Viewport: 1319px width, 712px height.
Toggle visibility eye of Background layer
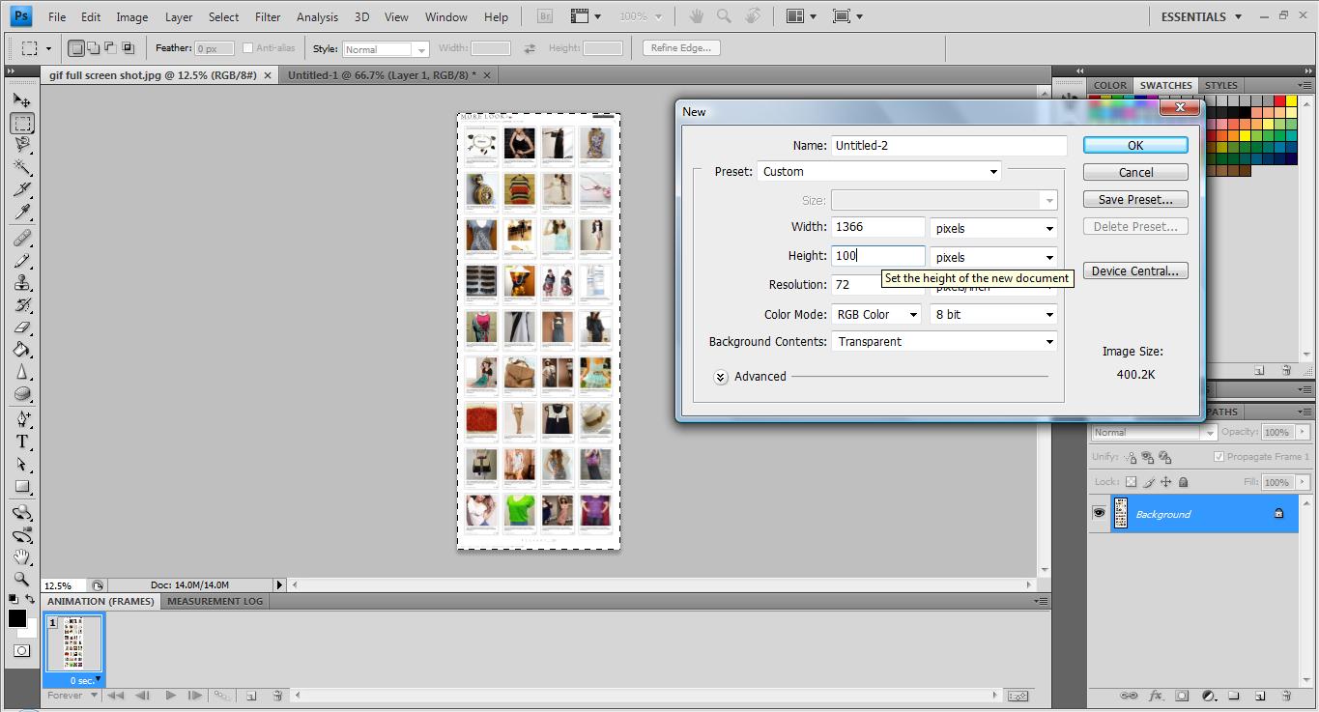[1099, 514]
